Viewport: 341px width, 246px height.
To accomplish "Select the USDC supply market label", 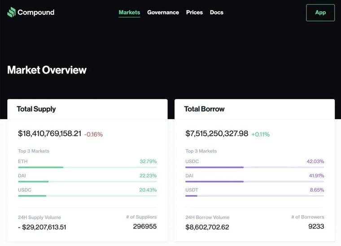I will pyautogui.click(x=25, y=190).
